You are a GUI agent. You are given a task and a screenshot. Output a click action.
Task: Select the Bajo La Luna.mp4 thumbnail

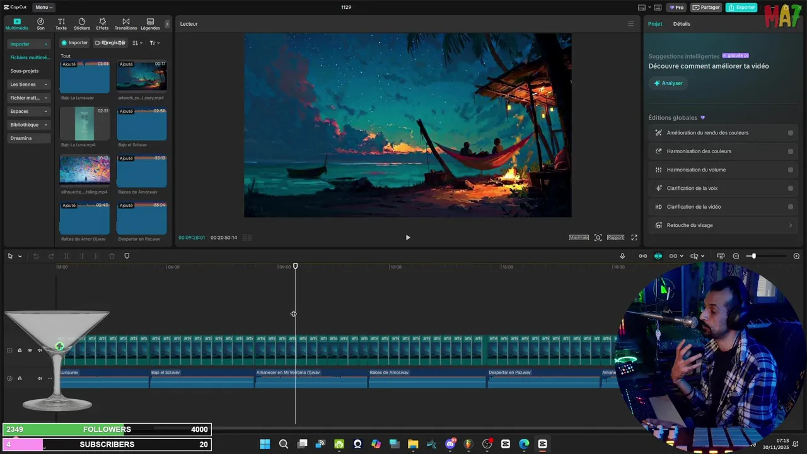pyautogui.click(x=84, y=124)
